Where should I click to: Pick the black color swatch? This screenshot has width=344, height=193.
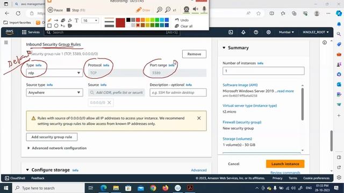point(128,20)
